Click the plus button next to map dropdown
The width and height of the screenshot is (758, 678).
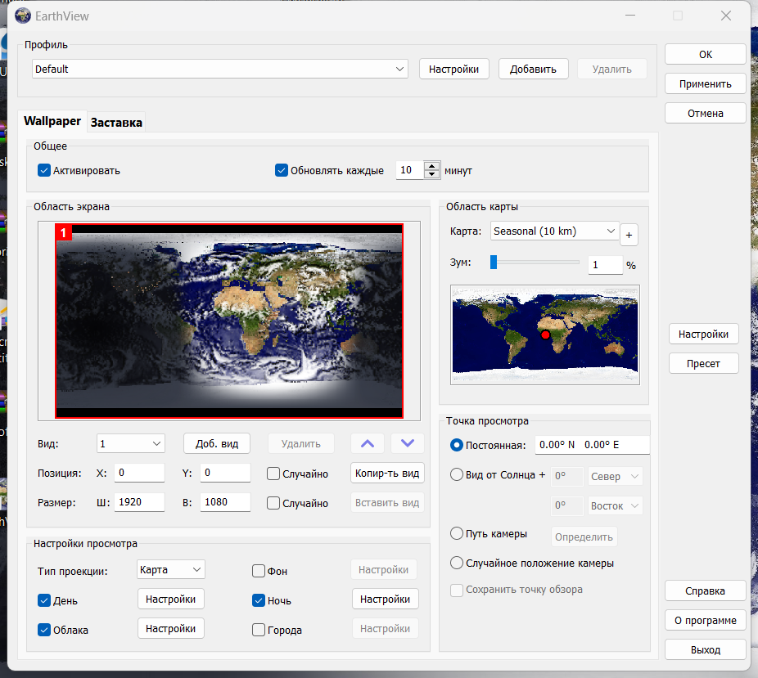(629, 235)
